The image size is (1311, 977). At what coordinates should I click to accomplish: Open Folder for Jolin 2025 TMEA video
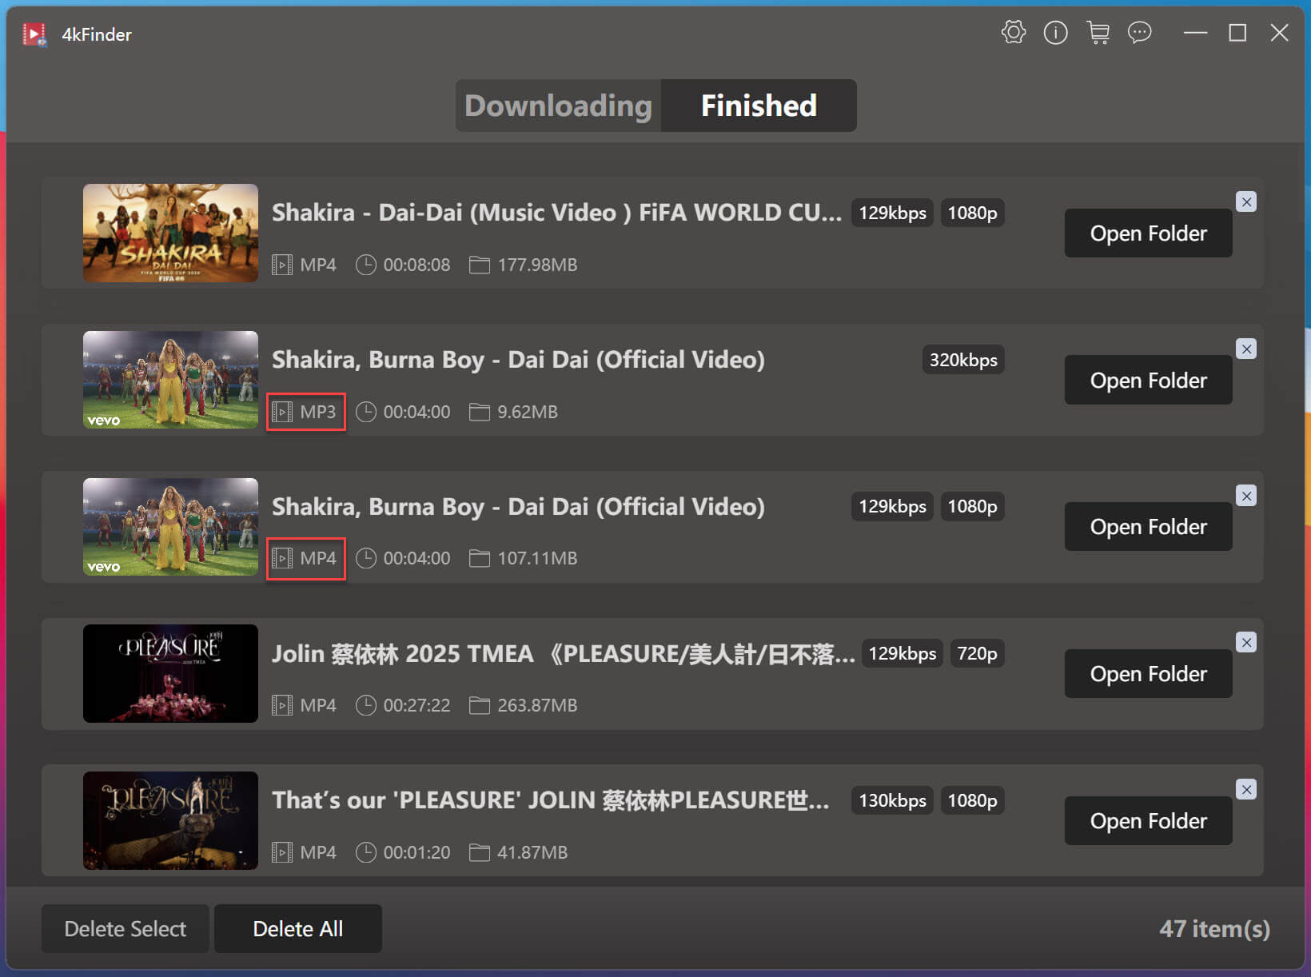coord(1148,674)
